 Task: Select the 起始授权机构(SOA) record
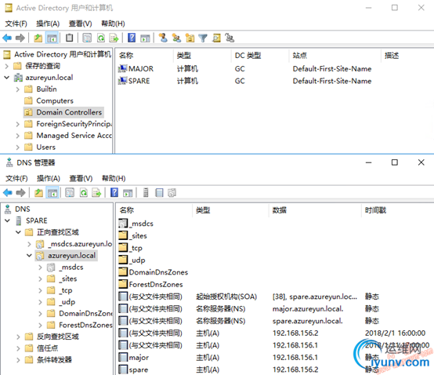(249, 297)
